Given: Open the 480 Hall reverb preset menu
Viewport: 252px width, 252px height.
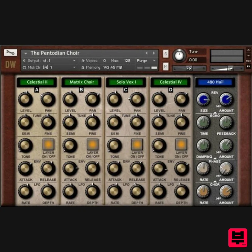Looking at the screenshot, I should click(215, 82).
